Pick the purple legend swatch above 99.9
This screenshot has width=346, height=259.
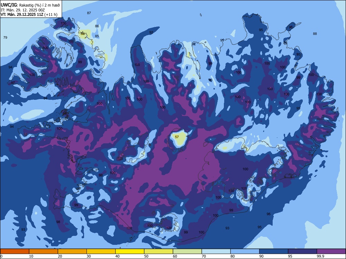point(331,251)
